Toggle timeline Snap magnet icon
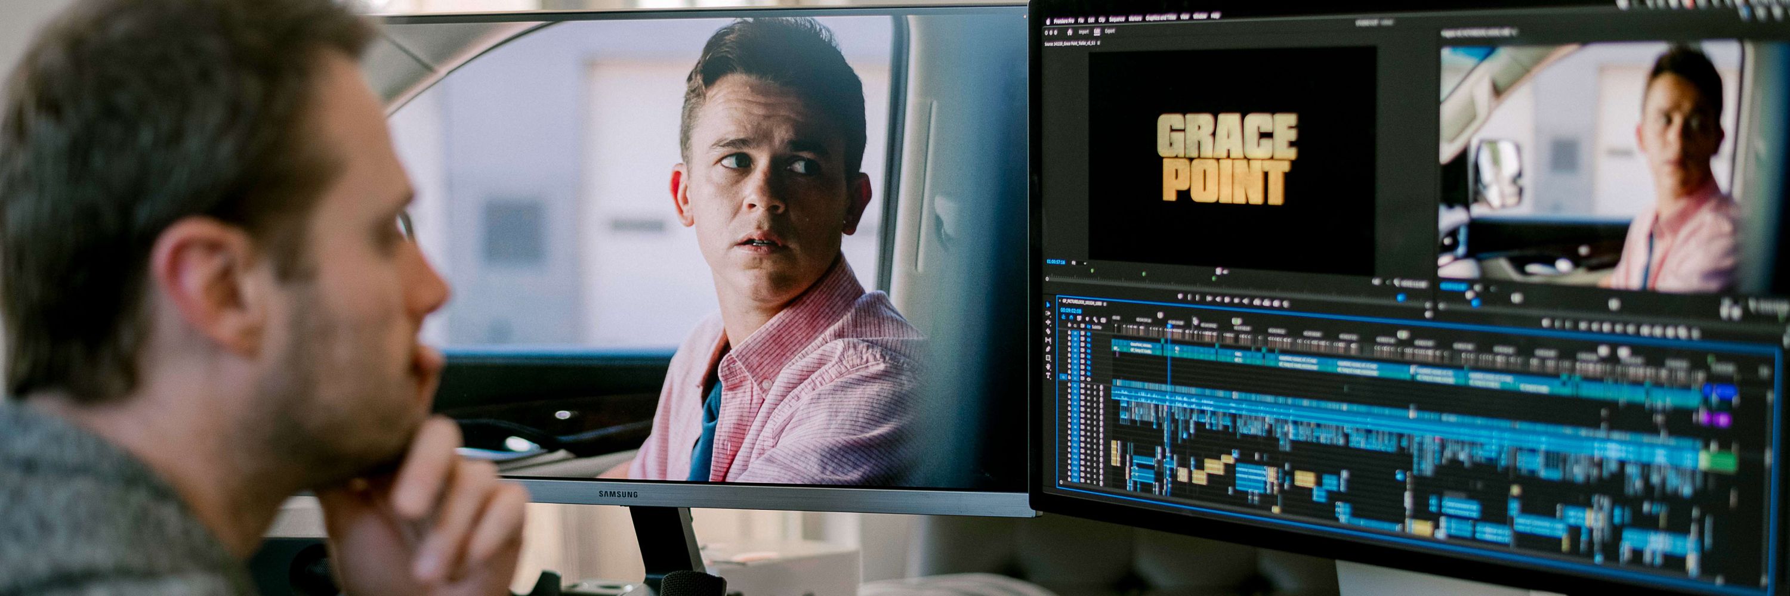Viewport: 1790px width, 596px height. [1072, 318]
